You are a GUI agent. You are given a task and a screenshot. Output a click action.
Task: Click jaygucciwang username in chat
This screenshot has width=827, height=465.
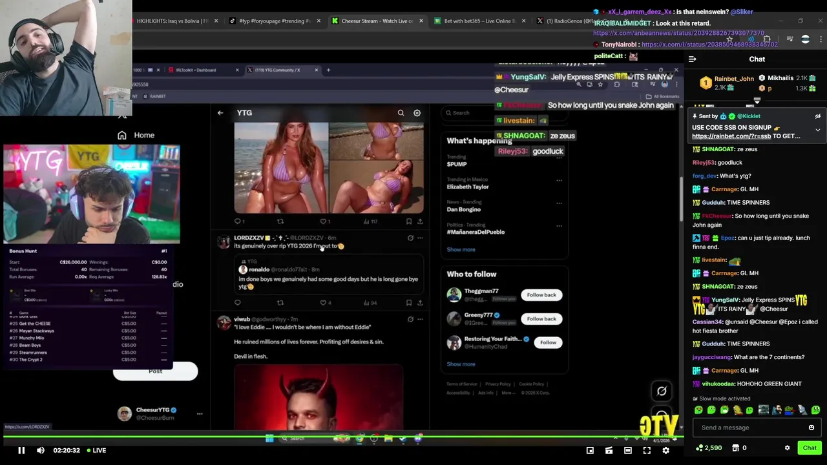point(712,357)
